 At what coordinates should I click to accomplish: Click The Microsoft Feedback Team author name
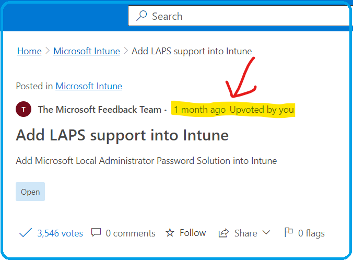click(100, 110)
